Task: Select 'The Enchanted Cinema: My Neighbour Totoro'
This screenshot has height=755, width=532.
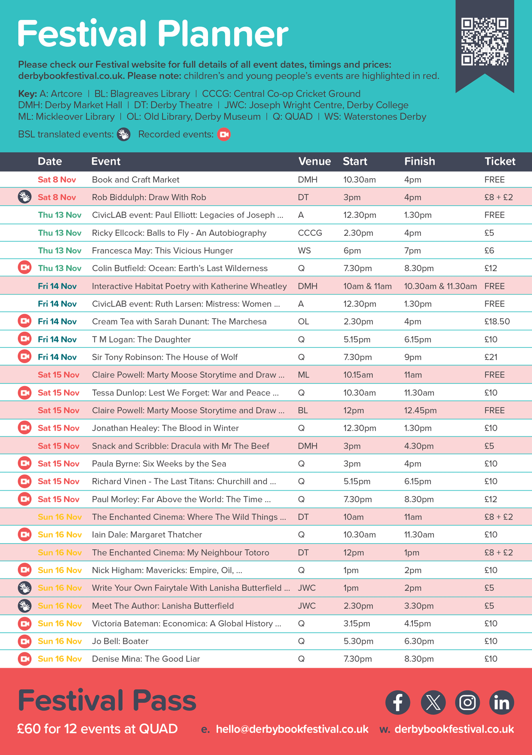Action: (x=181, y=552)
